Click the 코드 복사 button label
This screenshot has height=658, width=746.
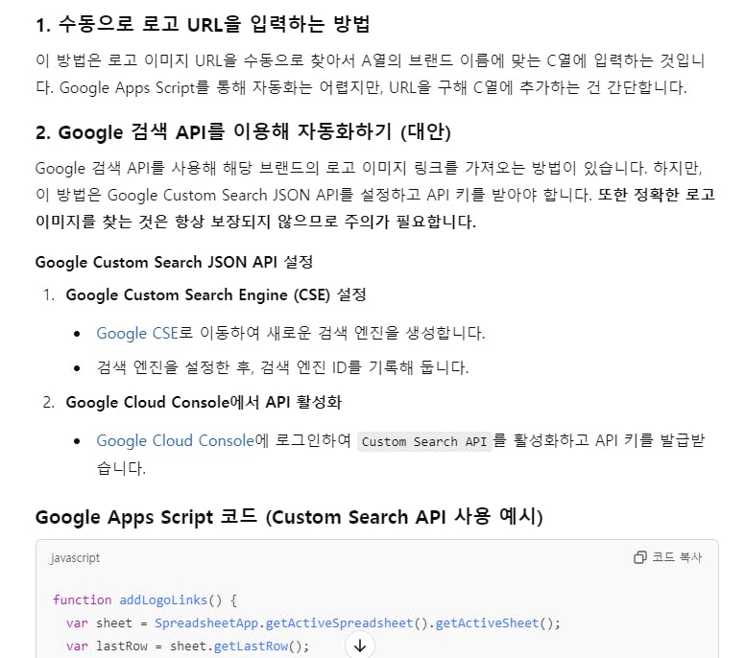tap(677, 557)
